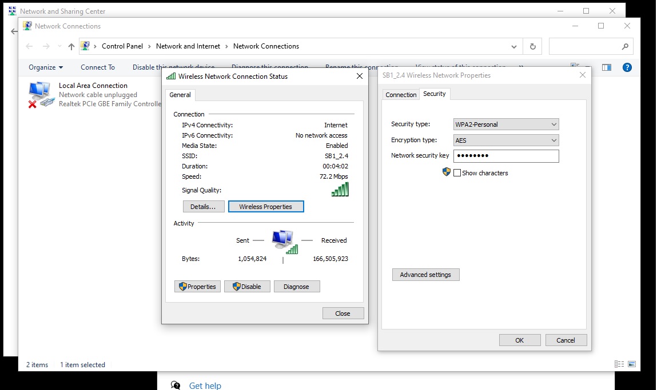Click the shield icon beside Show characters
Image resolution: width=657 pixels, height=390 pixels.
(x=446, y=172)
